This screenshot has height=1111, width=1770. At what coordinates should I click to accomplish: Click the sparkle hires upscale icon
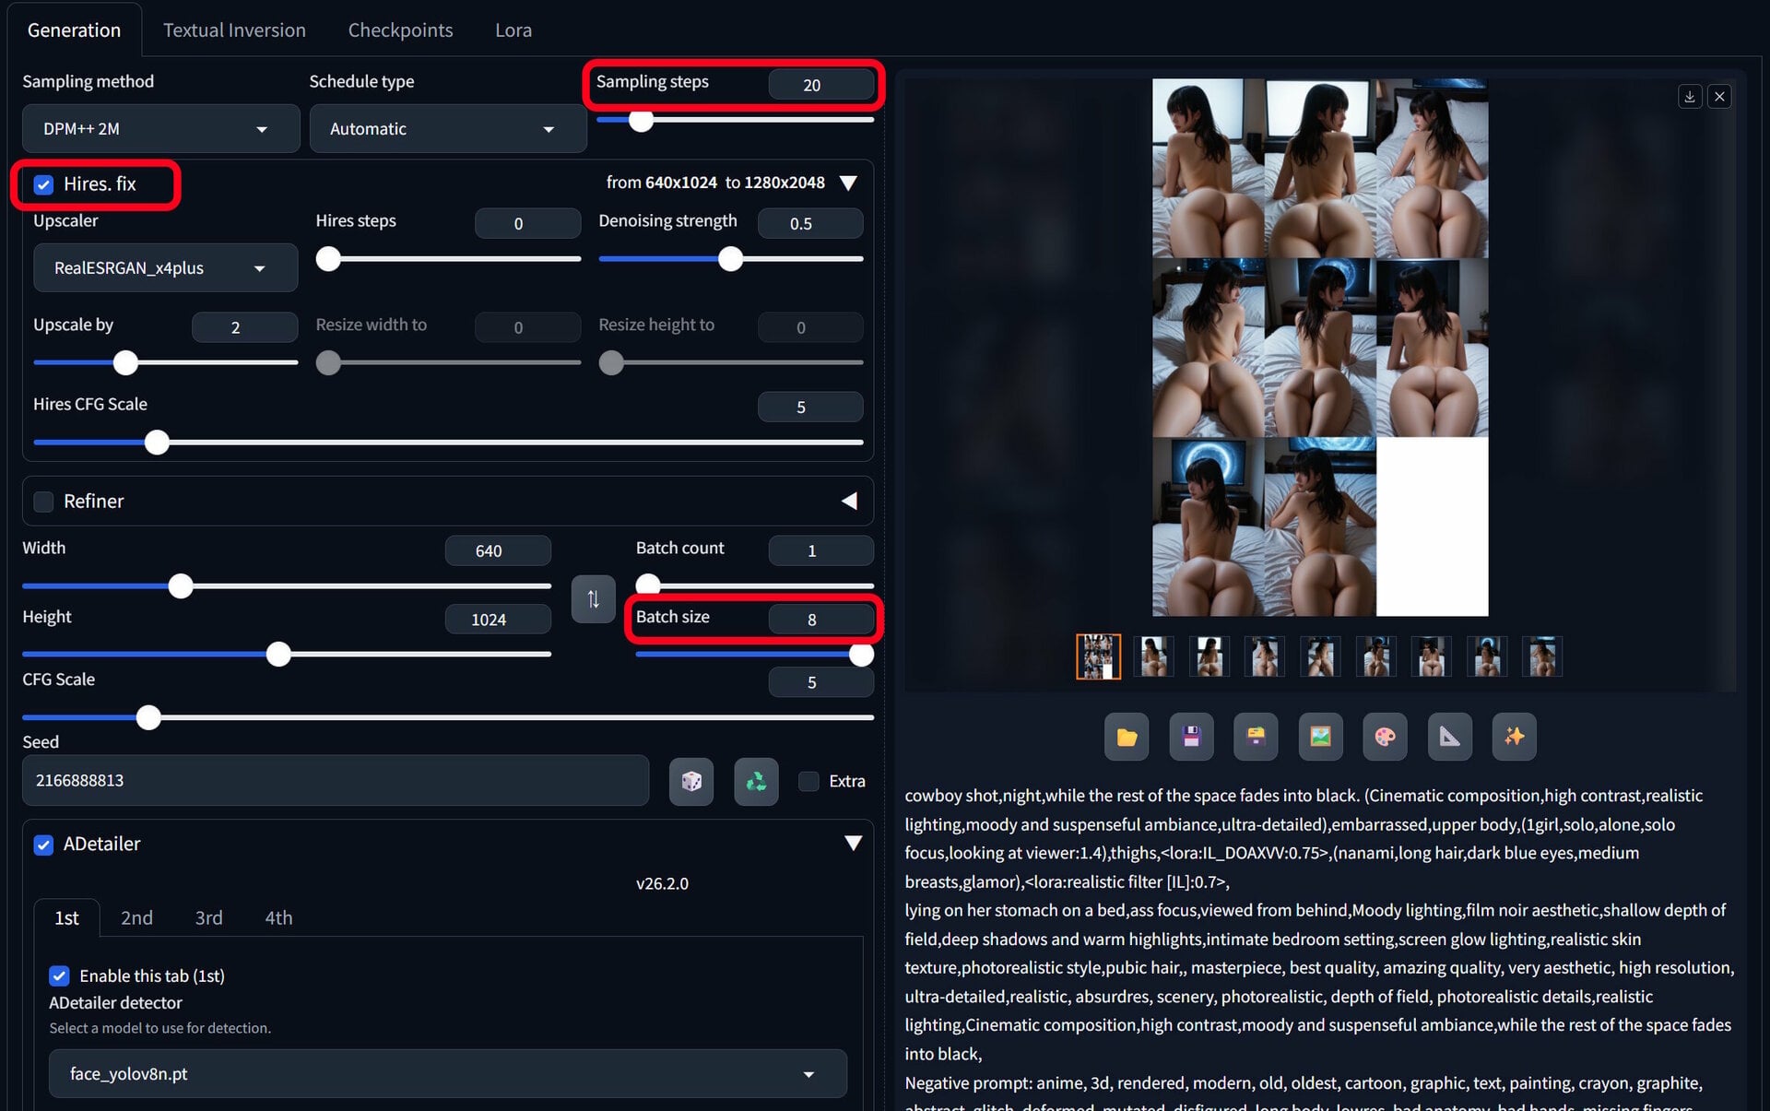click(1514, 737)
